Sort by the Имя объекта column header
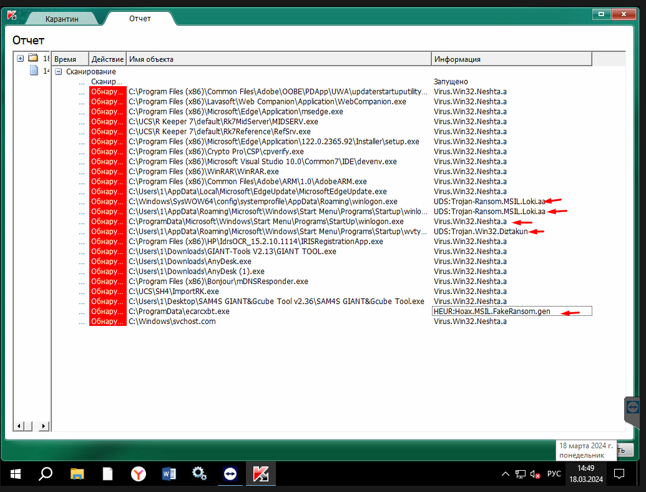 coord(278,59)
